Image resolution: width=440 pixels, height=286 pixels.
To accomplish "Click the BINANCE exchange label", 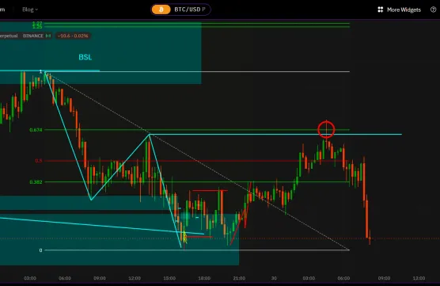I will coord(33,36).
